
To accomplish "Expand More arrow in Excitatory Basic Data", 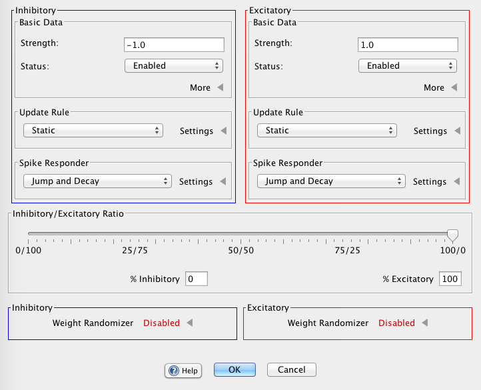I will pos(454,87).
